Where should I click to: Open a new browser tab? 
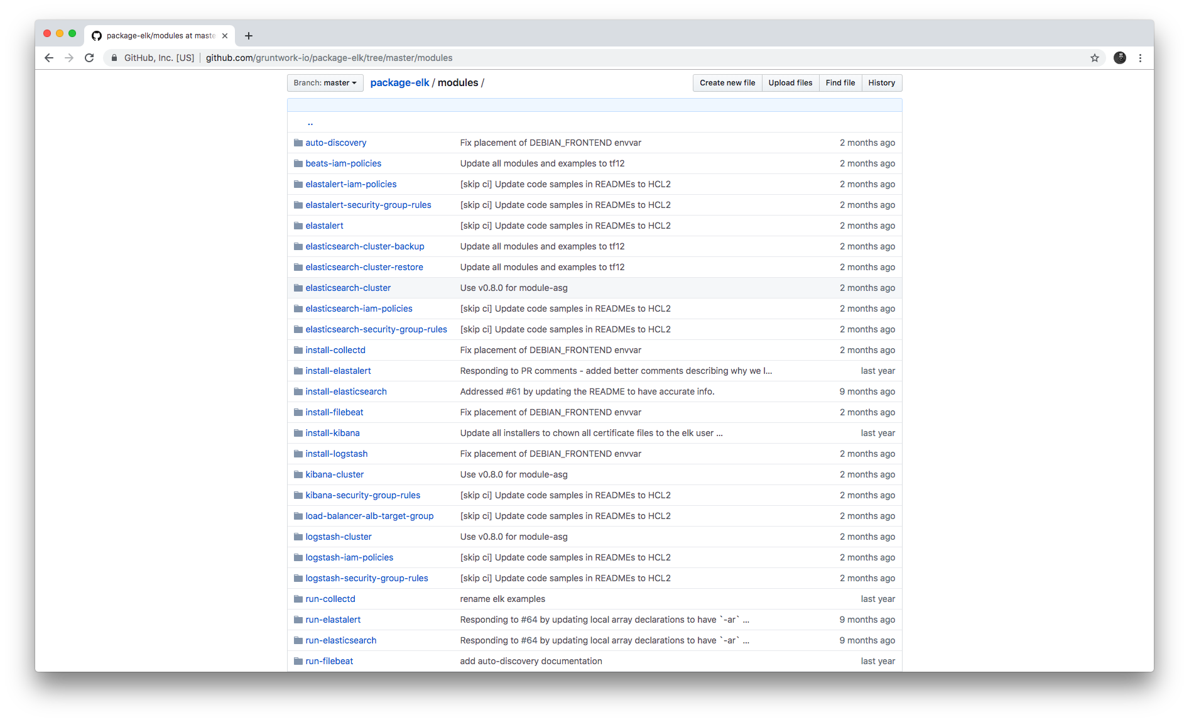(249, 36)
